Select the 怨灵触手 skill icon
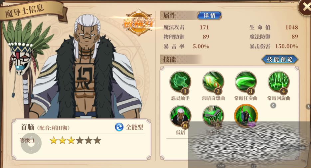This screenshot has width=311, height=168. [x=180, y=82]
